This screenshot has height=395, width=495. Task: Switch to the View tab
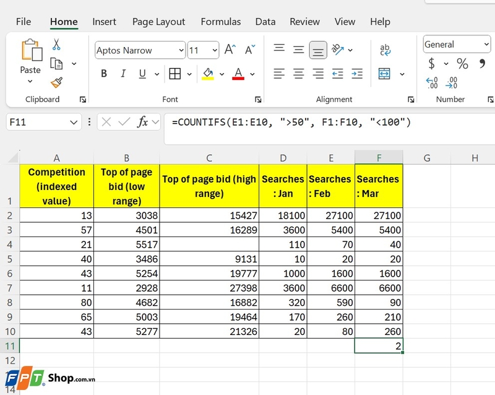[x=345, y=22]
